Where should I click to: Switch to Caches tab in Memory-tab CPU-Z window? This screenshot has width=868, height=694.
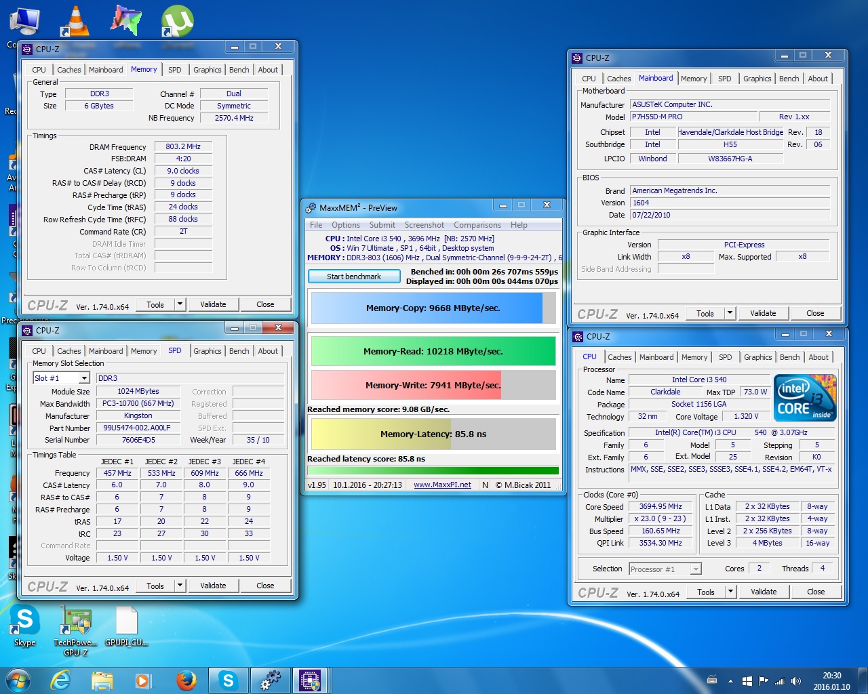tap(69, 70)
